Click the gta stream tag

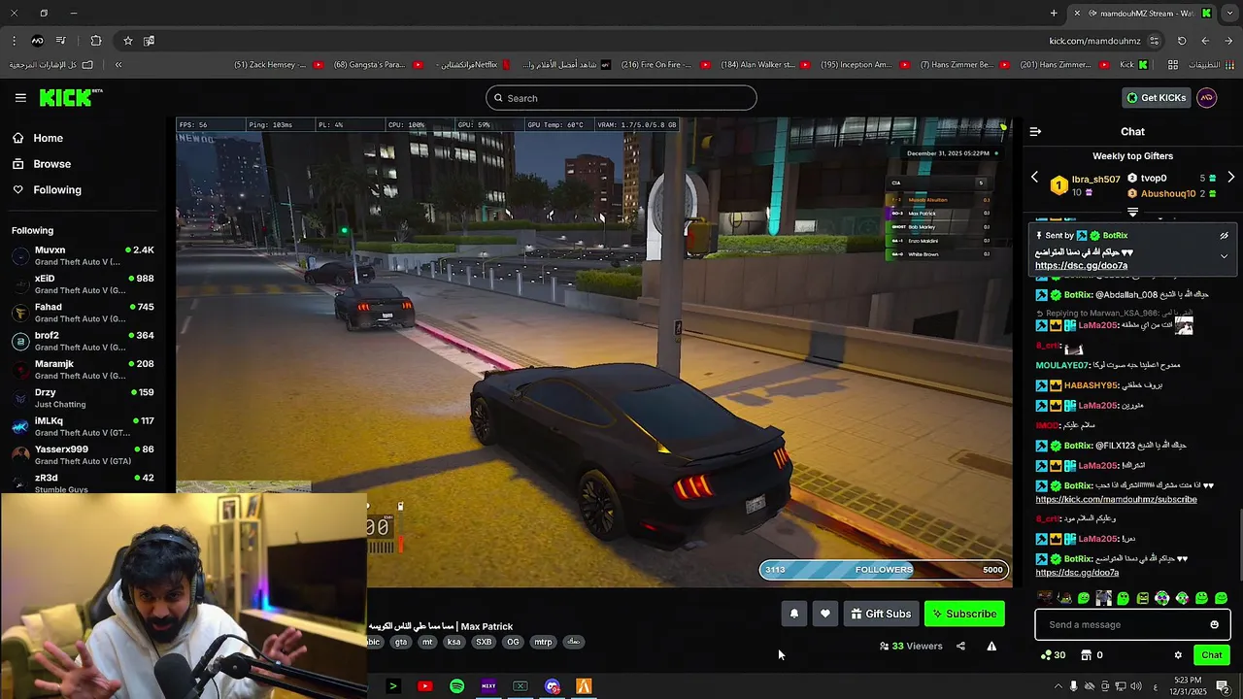[401, 642]
